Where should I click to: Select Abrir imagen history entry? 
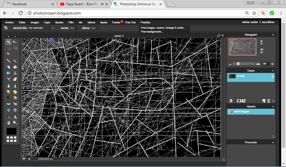tap(251, 112)
